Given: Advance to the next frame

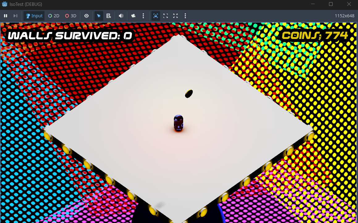Looking at the screenshot, I should click(15, 16).
